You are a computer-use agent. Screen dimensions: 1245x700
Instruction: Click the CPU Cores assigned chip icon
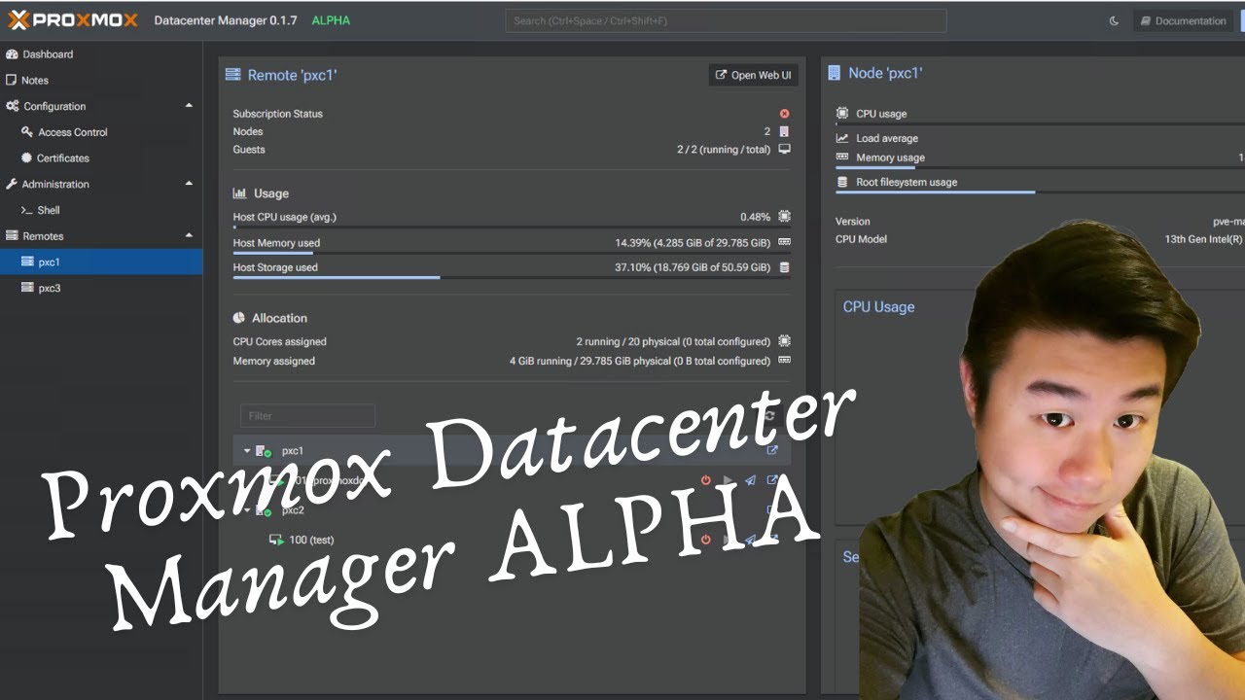click(784, 341)
